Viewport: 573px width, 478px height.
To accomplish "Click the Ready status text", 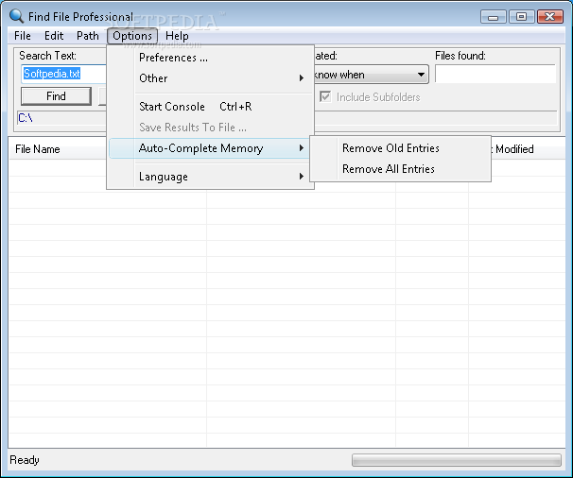I will coord(25,460).
